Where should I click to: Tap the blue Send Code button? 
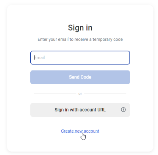pos(80,77)
